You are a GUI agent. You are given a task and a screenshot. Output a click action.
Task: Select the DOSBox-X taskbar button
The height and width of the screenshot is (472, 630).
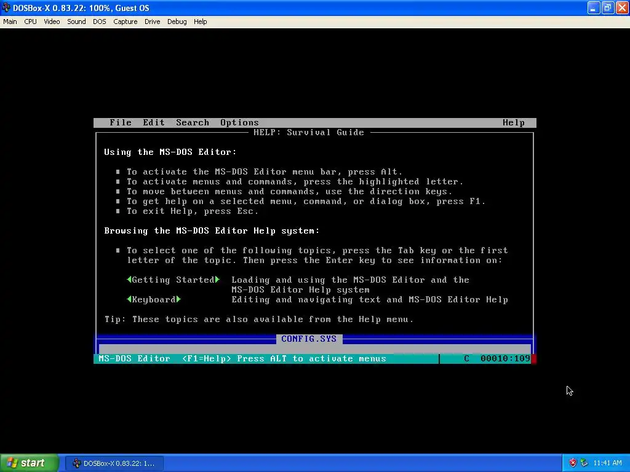[x=114, y=463]
